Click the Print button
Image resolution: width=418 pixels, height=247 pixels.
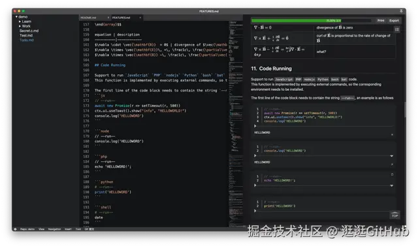(381, 20)
